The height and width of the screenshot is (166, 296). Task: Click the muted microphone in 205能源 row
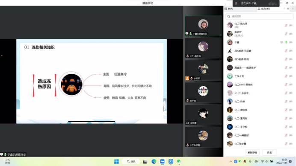[286, 51]
